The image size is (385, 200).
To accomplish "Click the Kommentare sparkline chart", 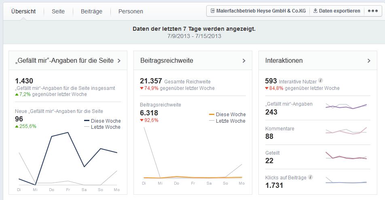I will click(x=346, y=131).
